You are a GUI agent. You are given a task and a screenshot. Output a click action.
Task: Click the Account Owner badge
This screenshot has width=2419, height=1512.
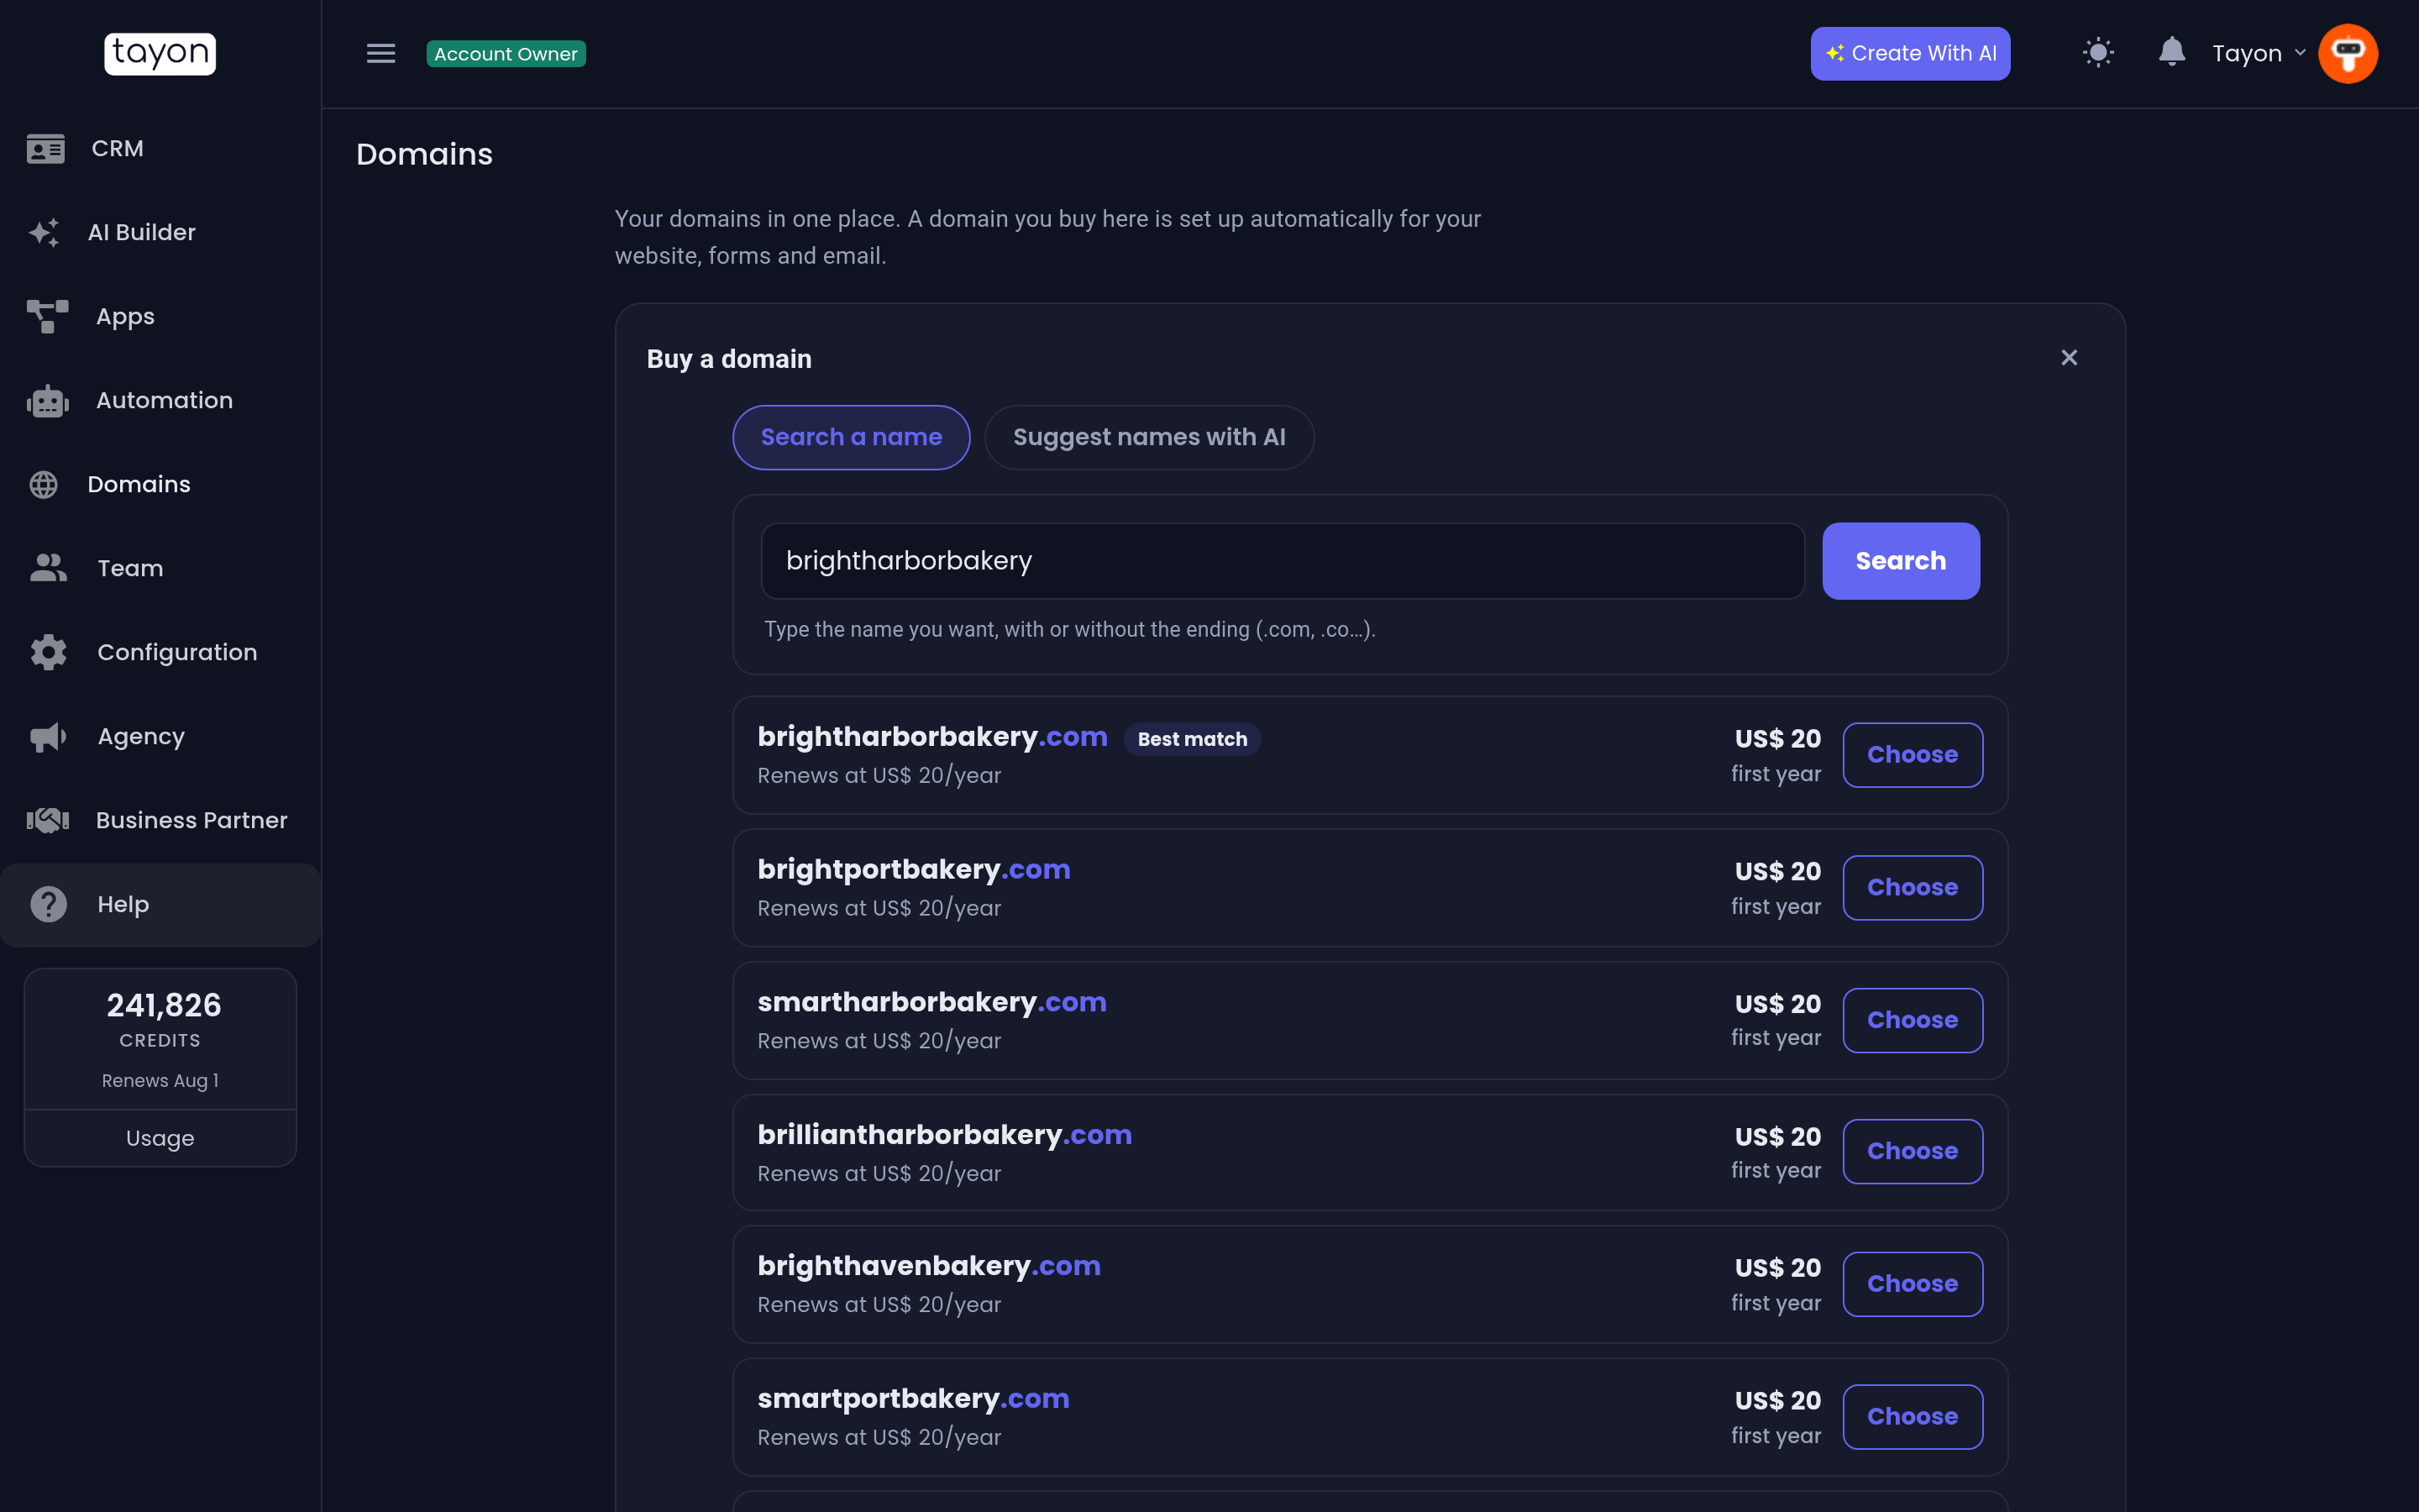pos(506,54)
